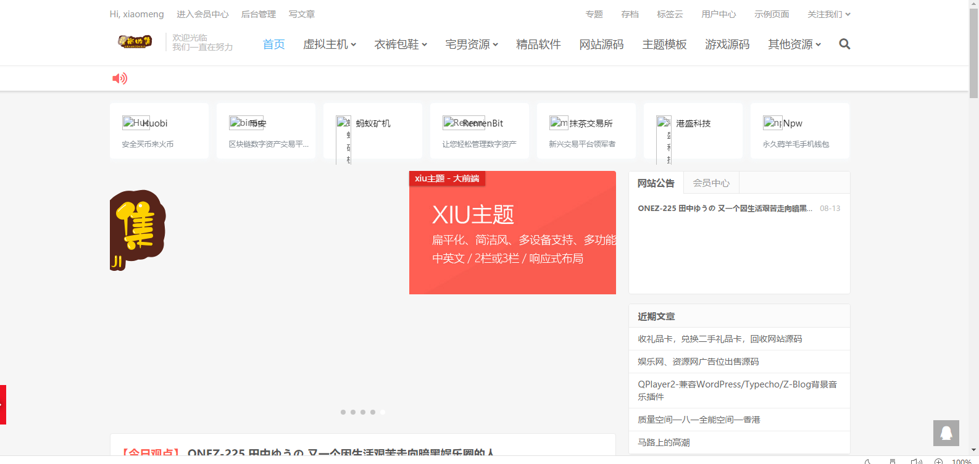Viewport: 979px width, 464px height.
Task: Open the search magnifier icon in navbar
Action: (x=844, y=44)
